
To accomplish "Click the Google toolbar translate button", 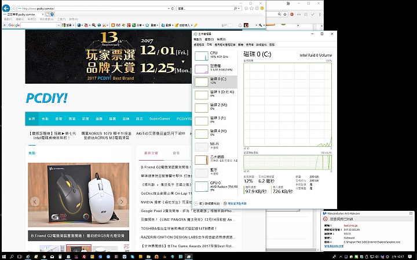I will click(x=166, y=25).
